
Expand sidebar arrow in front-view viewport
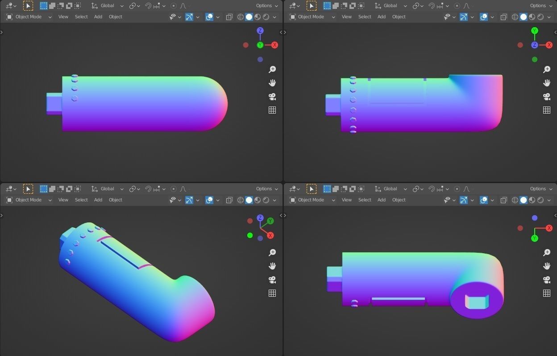tap(281, 33)
